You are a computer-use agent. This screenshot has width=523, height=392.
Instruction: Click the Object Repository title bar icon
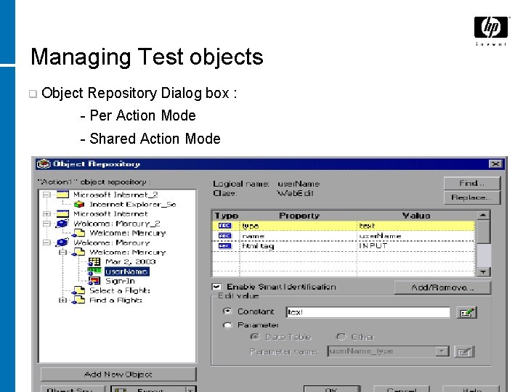(44, 163)
